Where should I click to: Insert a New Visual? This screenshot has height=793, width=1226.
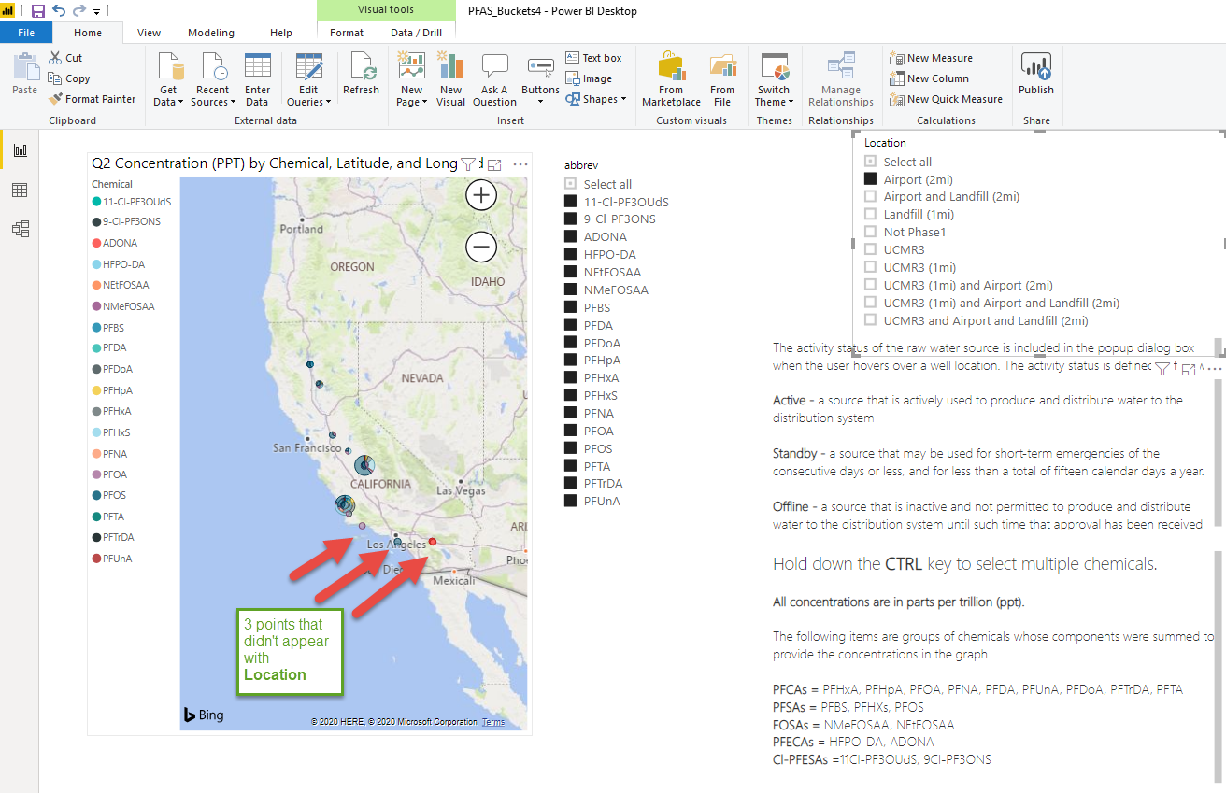coord(450,79)
